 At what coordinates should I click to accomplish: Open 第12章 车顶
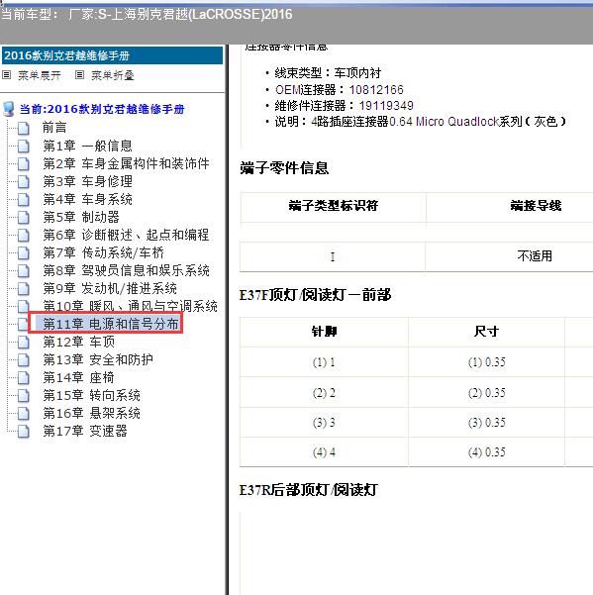[78, 342]
